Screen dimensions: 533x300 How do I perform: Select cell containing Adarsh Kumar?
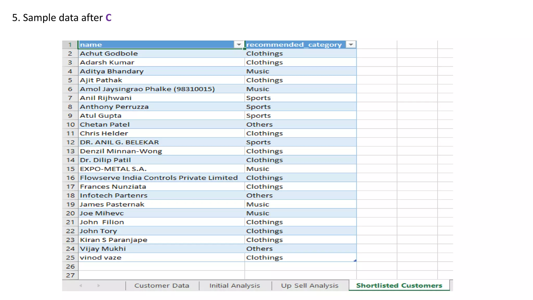coord(161,63)
